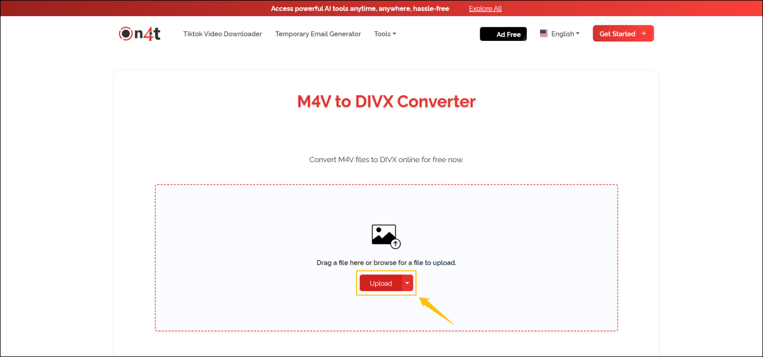
Task: Click the US flag icon beside English
Action: tap(543, 33)
